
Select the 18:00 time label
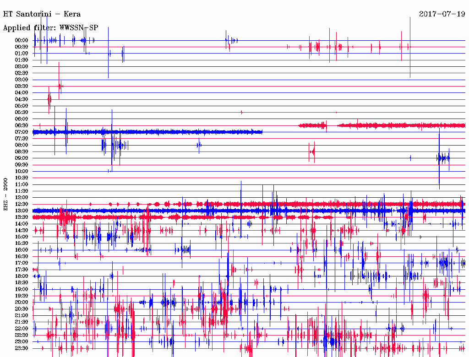[x=22, y=276]
